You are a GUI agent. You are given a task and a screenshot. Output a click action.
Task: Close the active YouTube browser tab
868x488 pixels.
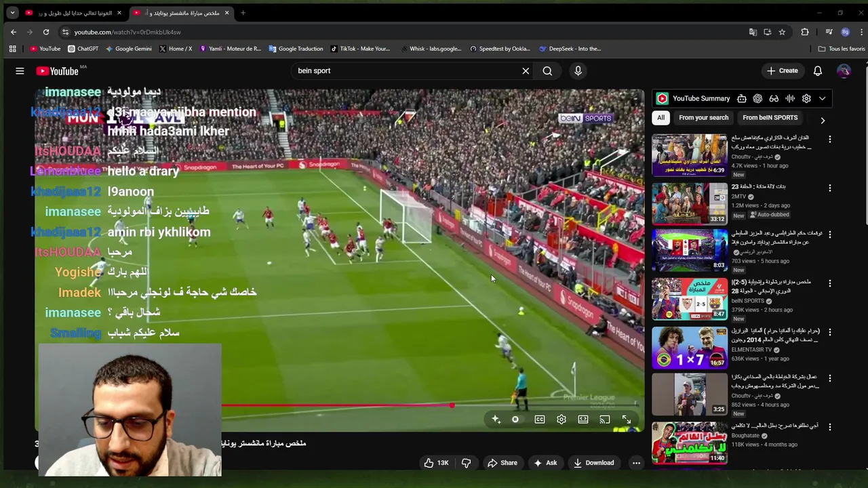(x=226, y=13)
